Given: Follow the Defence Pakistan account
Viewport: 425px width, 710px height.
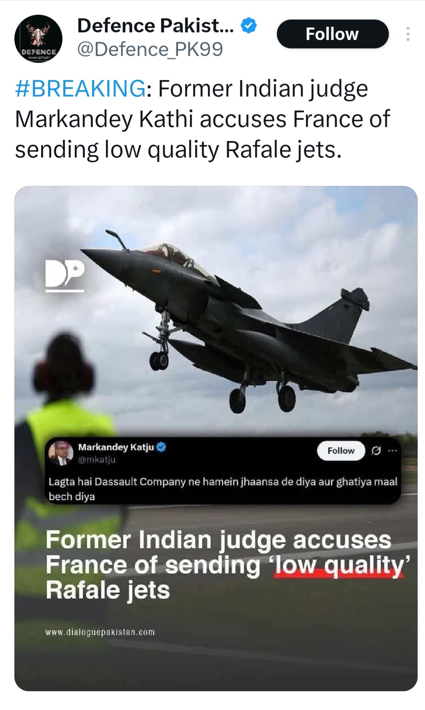Looking at the screenshot, I should click(x=332, y=34).
